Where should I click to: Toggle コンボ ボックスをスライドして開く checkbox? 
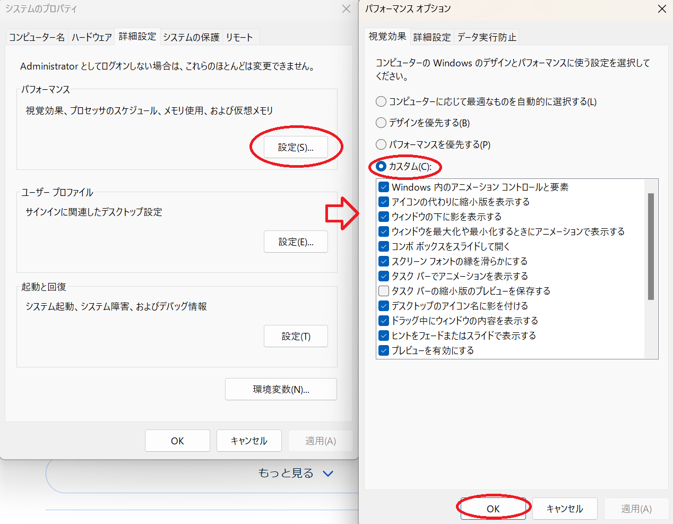tap(384, 246)
